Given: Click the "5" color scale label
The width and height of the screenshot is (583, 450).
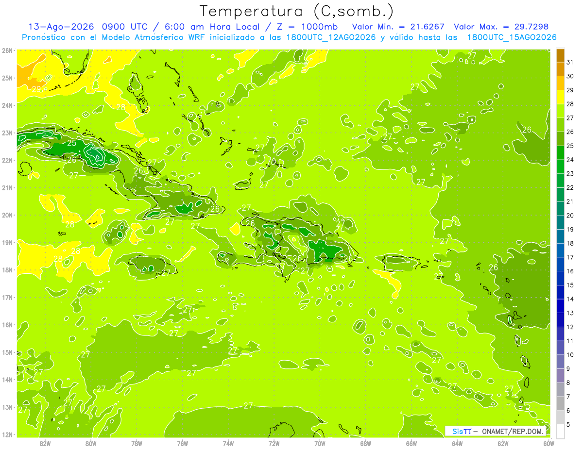Looking at the screenshot, I should point(568,425).
